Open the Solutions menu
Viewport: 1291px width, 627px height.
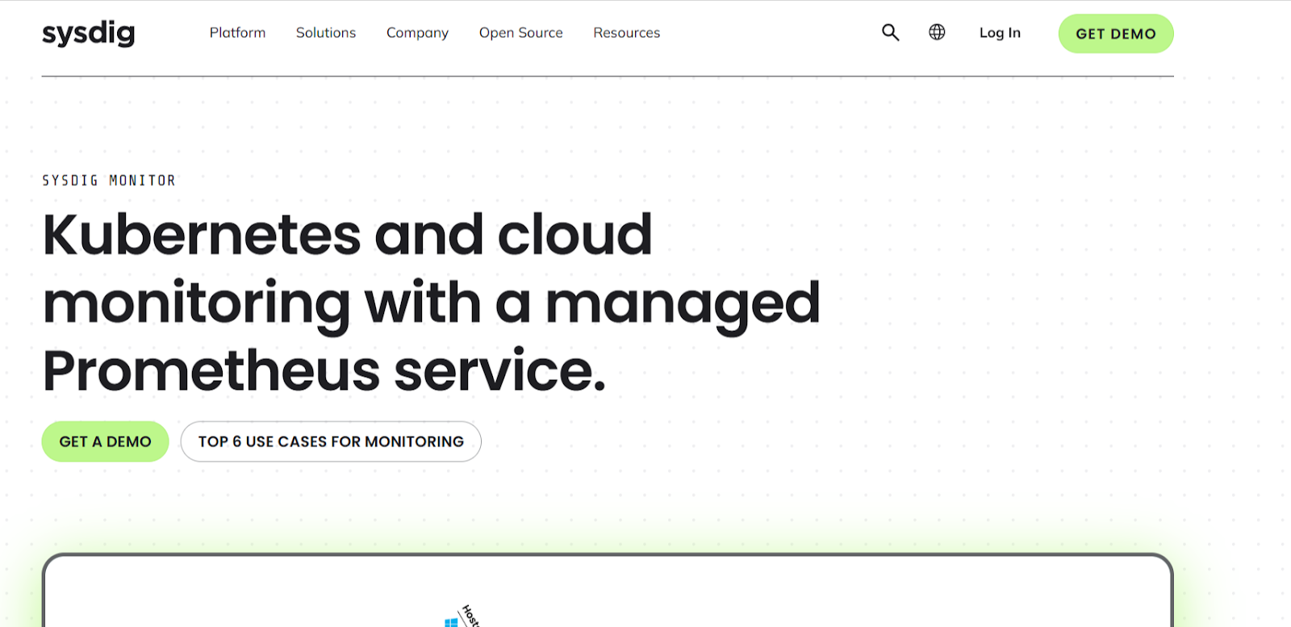(326, 33)
